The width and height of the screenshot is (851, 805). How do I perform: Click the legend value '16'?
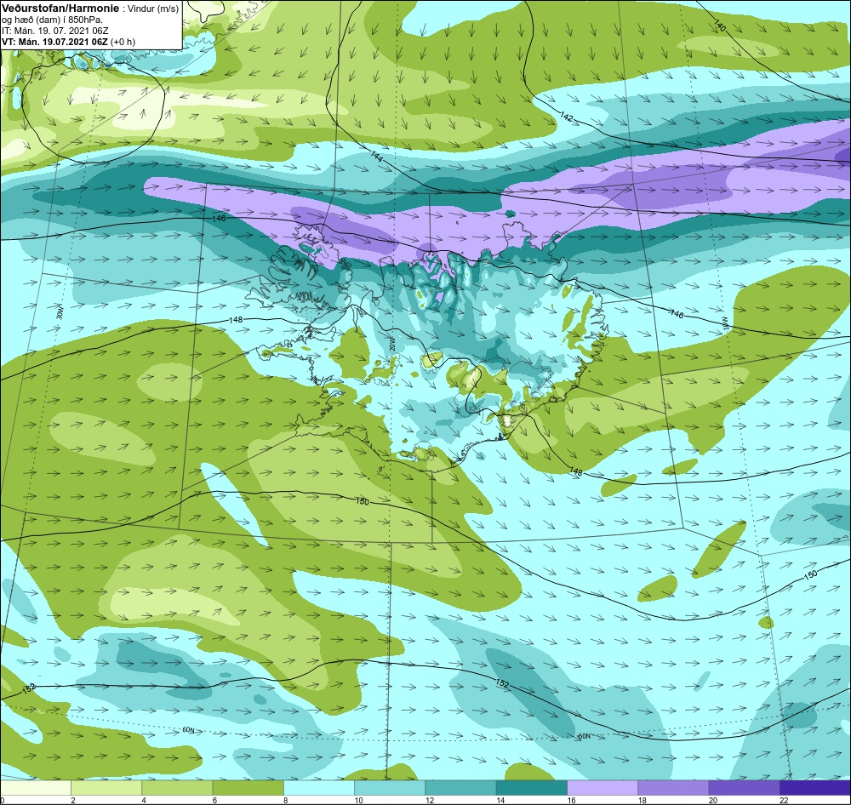[x=571, y=800]
